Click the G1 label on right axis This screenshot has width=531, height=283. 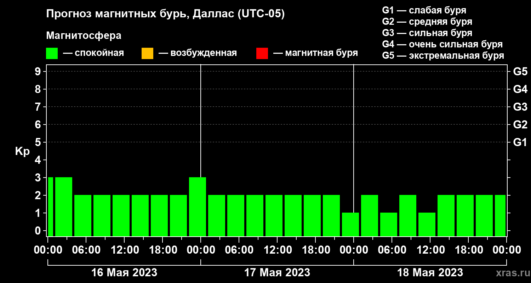click(x=520, y=142)
